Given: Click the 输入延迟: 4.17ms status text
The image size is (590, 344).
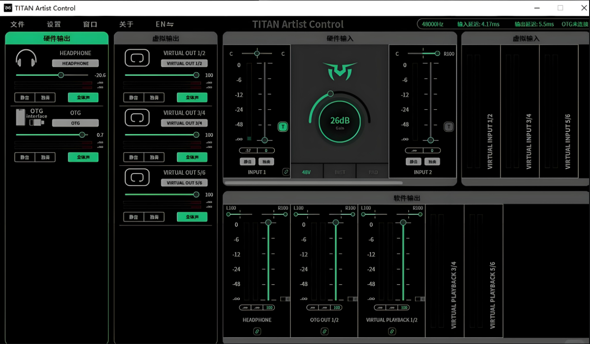Looking at the screenshot, I should point(478,24).
